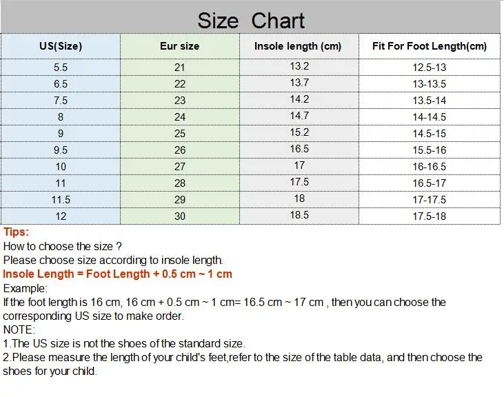The image size is (504, 397).
Task: Click the Size Chart title
Action: [251, 21]
